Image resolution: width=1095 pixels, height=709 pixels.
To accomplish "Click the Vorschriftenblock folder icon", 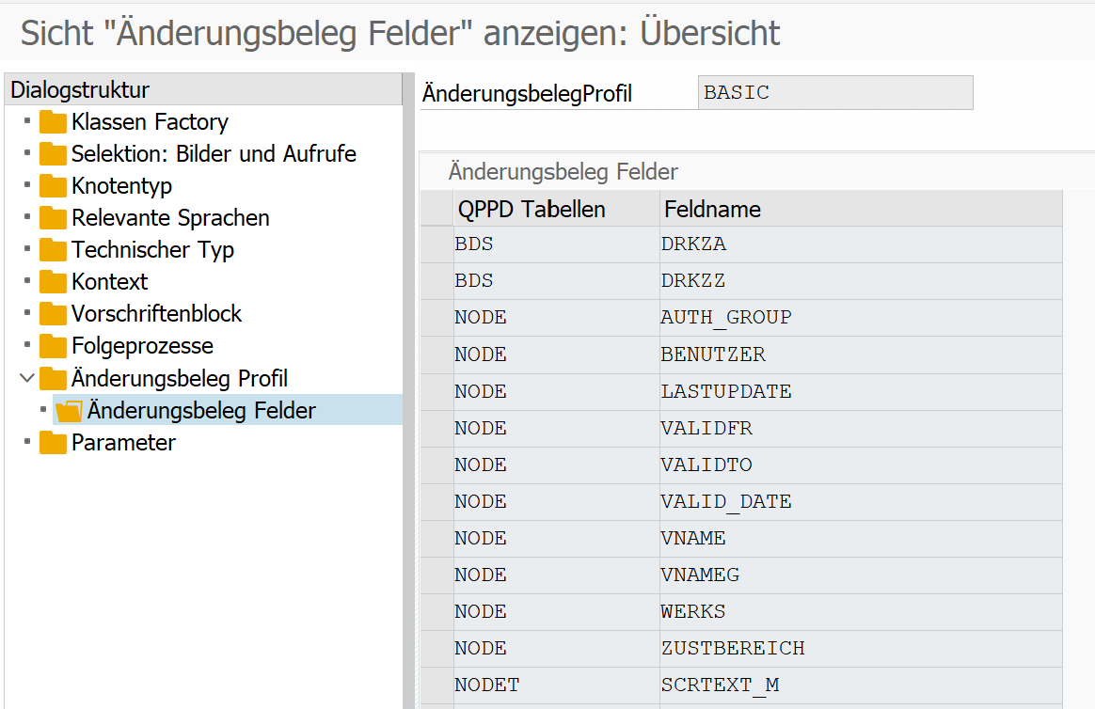I will (x=53, y=314).
